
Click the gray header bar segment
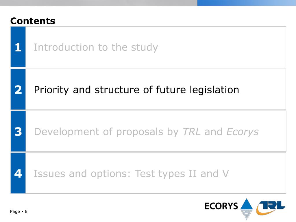pyautogui.click(x=99, y=3)
